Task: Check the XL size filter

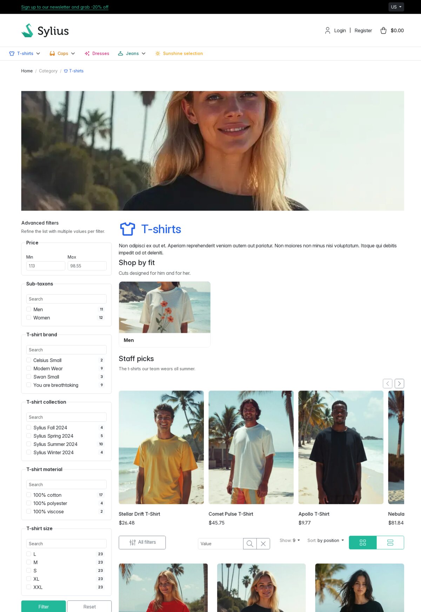Action: tap(29, 579)
